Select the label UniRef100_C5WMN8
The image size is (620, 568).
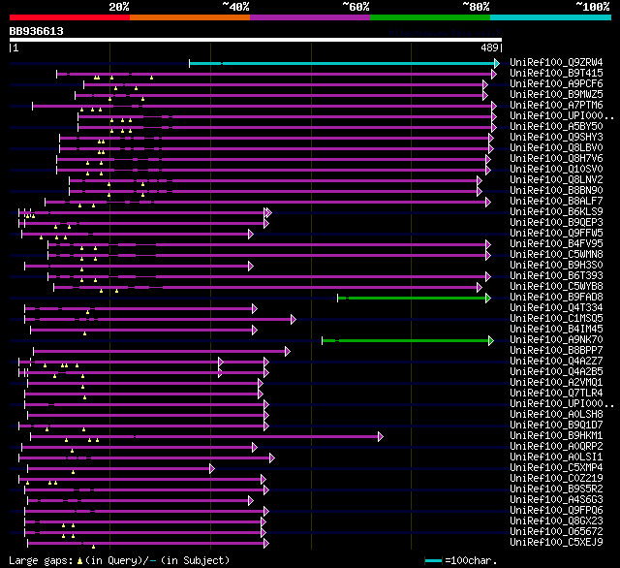tap(556, 254)
